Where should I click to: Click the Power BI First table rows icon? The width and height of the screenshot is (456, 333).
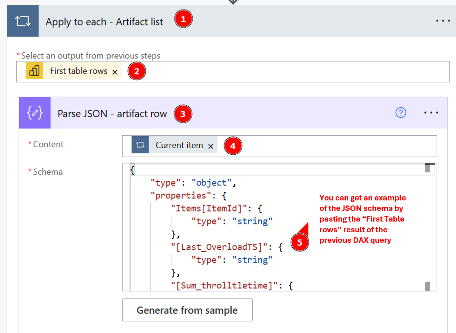click(34, 71)
